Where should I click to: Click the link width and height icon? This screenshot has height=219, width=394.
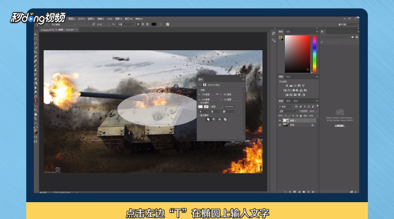tap(217, 94)
